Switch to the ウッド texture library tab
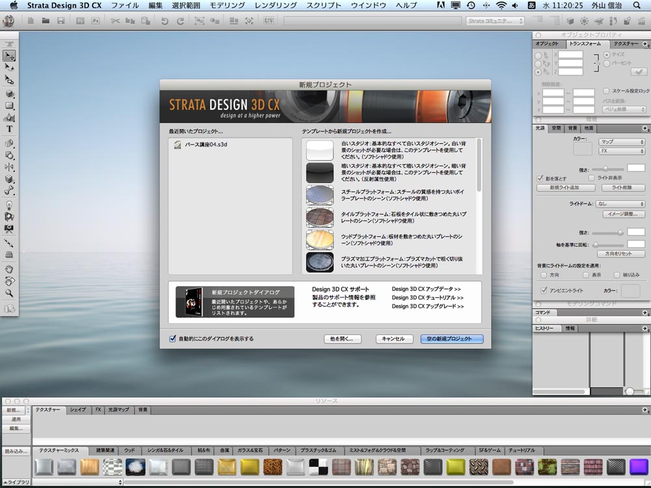 click(130, 450)
